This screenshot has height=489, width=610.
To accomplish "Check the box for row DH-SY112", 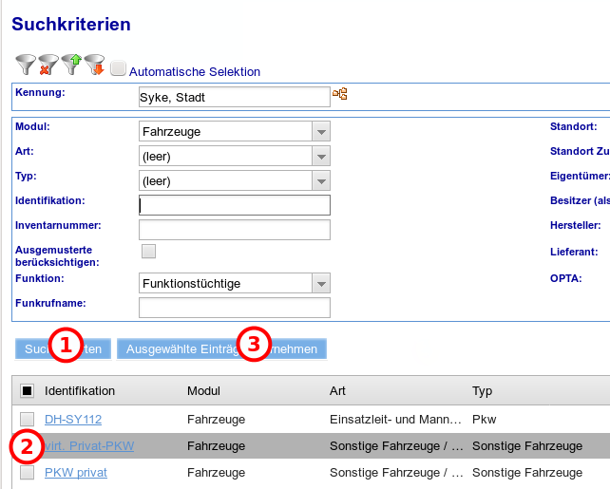I will (27, 419).
